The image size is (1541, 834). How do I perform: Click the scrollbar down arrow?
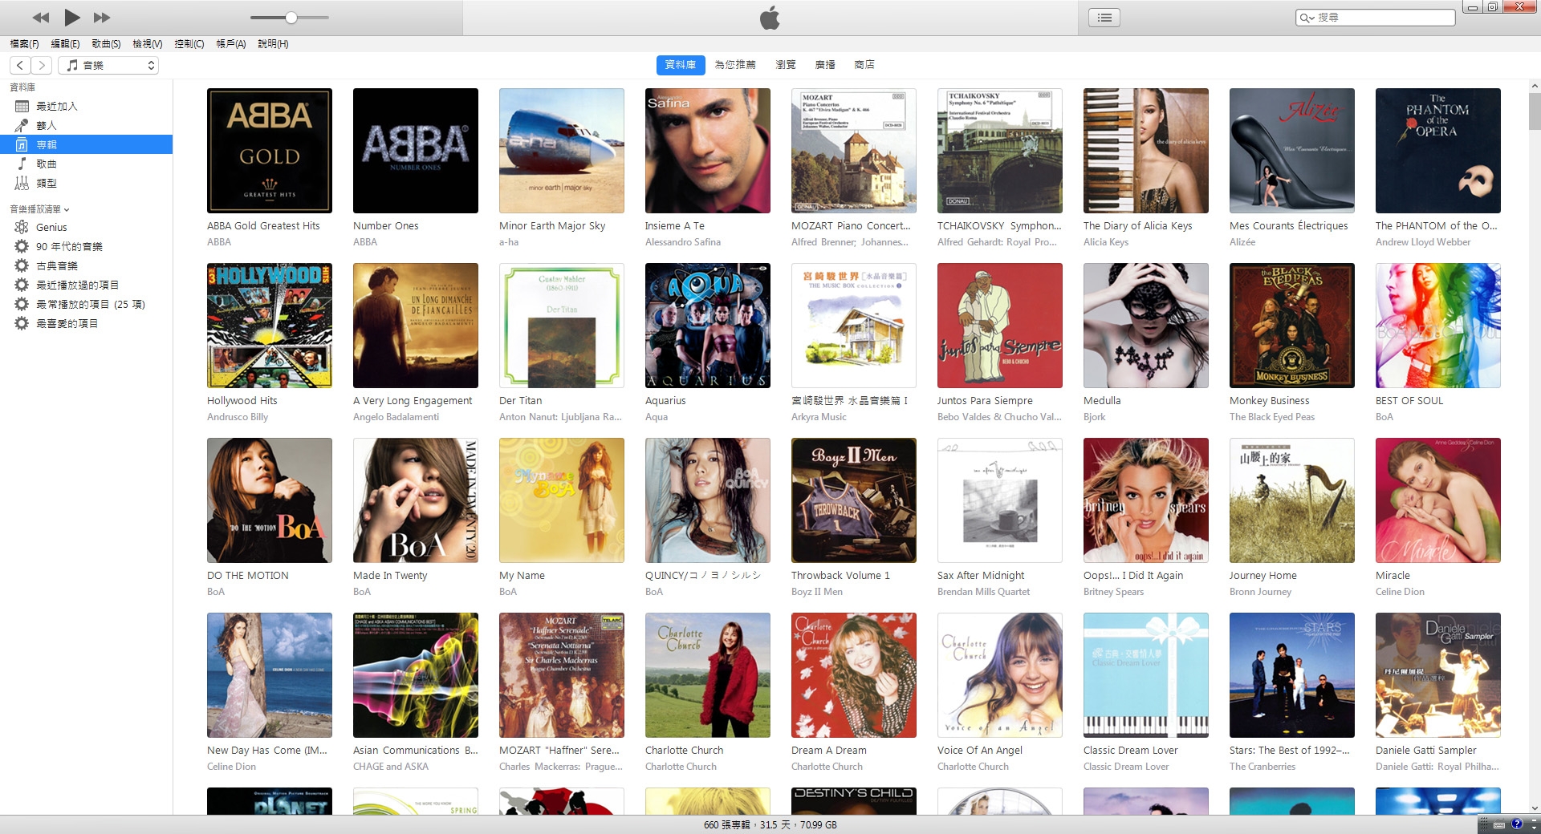click(1534, 808)
